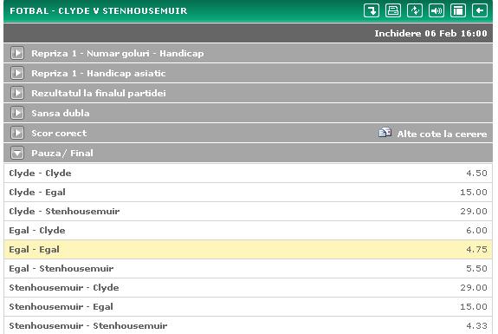Click the Fotbal - Clyde v Stenhousemuir title
The height and width of the screenshot is (334, 498).
click(99, 10)
